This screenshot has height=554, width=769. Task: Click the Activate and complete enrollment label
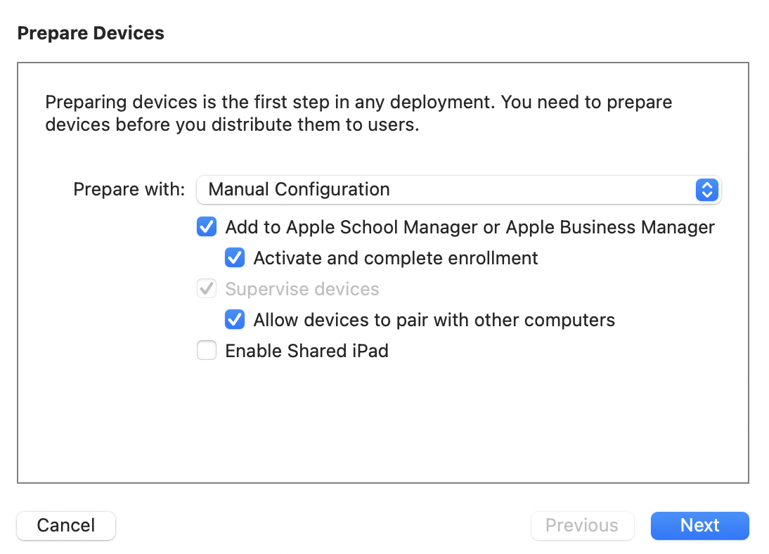pyautogui.click(x=396, y=258)
